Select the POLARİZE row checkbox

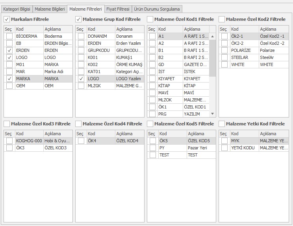[x=224, y=50]
